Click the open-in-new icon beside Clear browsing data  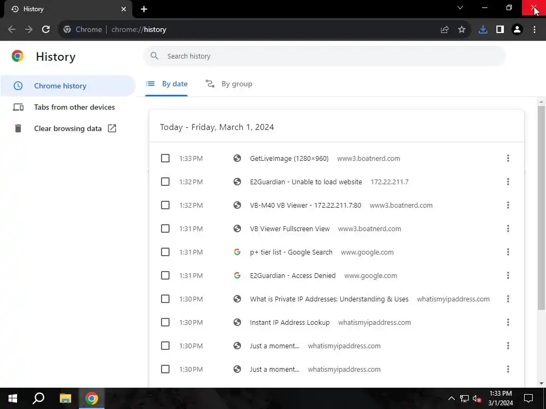pos(112,128)
